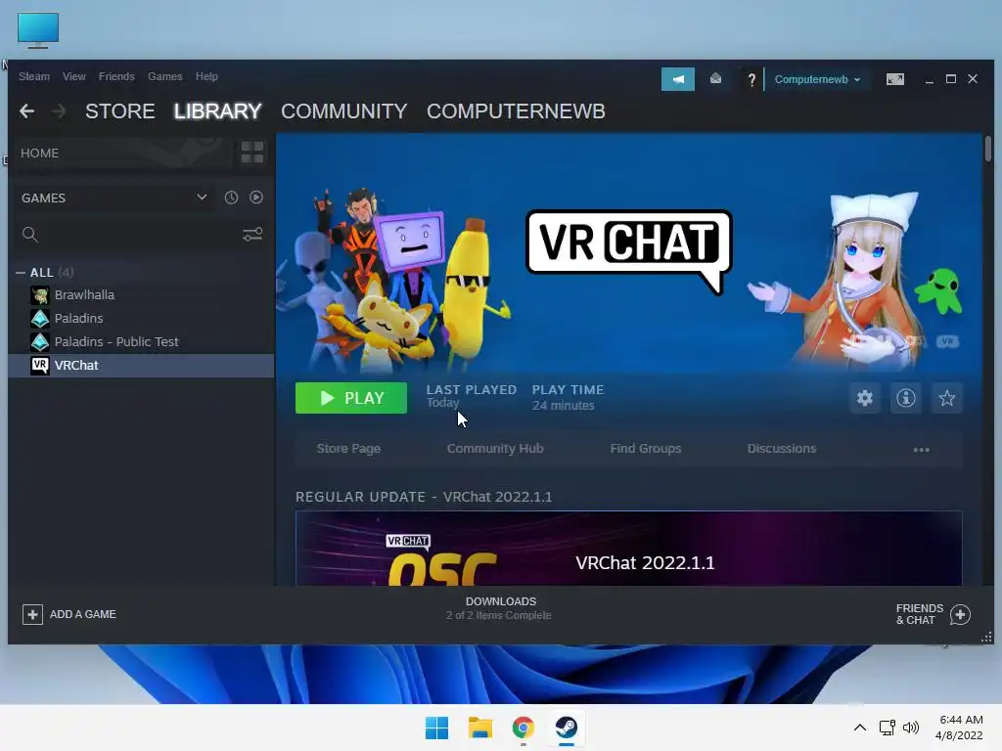This screenshot has width=1002, height=751.
Task: Open the Games menu
Action: pos(164,76)
